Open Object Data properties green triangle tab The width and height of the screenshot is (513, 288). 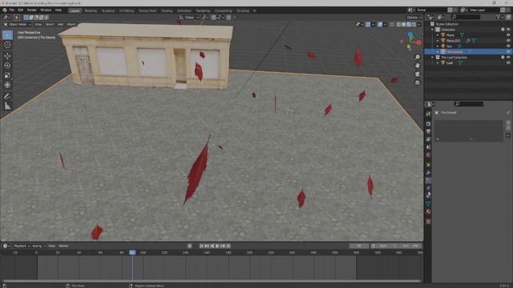pyautogui.click(x=428, y=204)
